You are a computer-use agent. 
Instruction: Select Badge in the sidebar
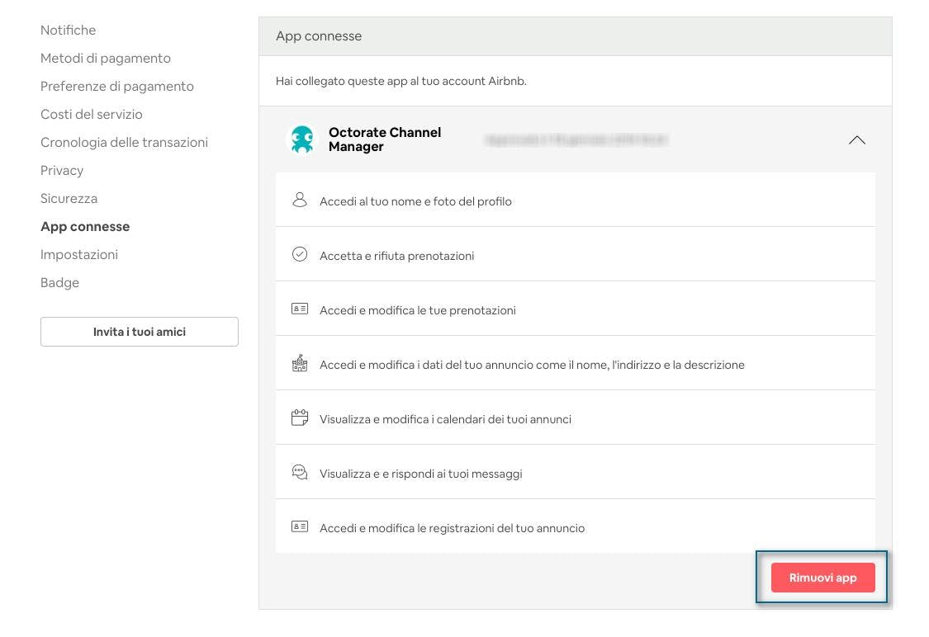[60, 283]
